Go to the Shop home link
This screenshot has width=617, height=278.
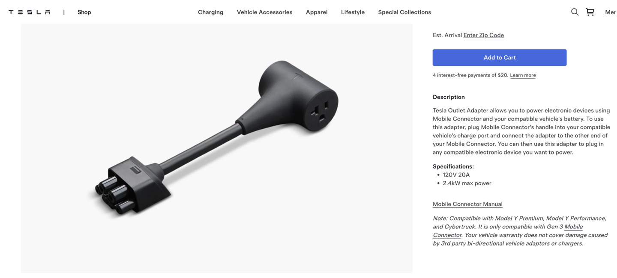click(84, 12)
